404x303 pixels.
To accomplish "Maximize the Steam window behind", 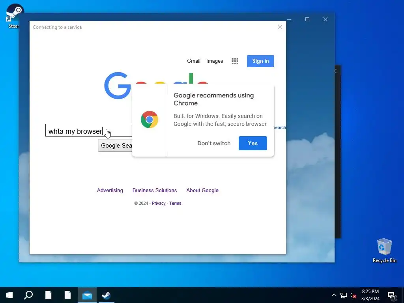I will [x=307, y=19].
